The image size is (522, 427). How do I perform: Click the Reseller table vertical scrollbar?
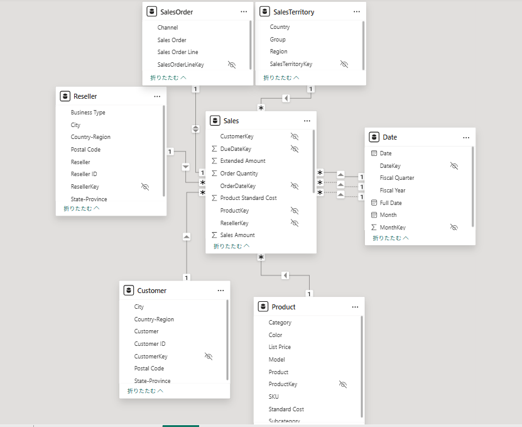(164, 151)
